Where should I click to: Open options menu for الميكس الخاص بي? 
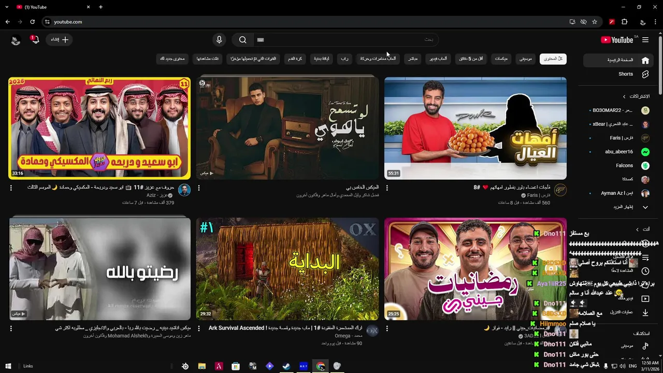(199, 188)
